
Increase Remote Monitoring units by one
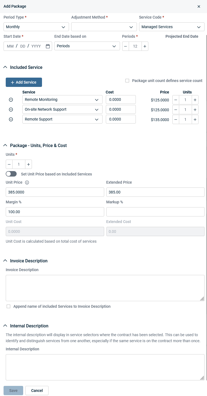click(x=195, y=100)
